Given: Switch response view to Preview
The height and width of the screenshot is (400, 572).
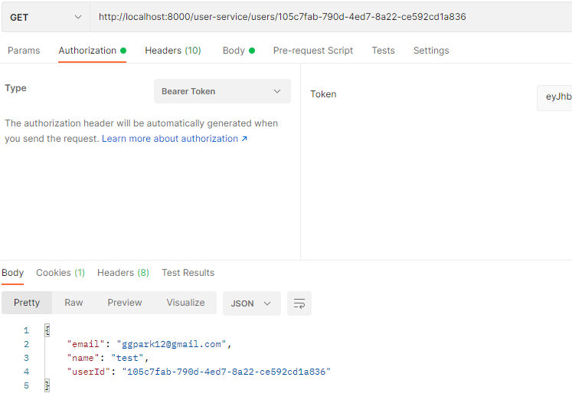Looking at the screenshot, I should point(124,303).
